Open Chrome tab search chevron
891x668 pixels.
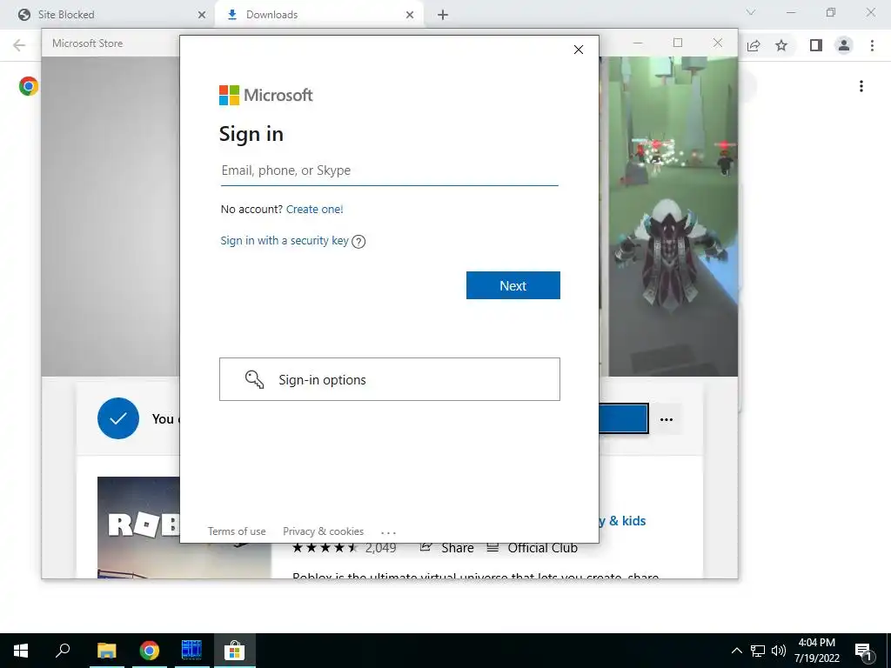[x=751, y=12]
